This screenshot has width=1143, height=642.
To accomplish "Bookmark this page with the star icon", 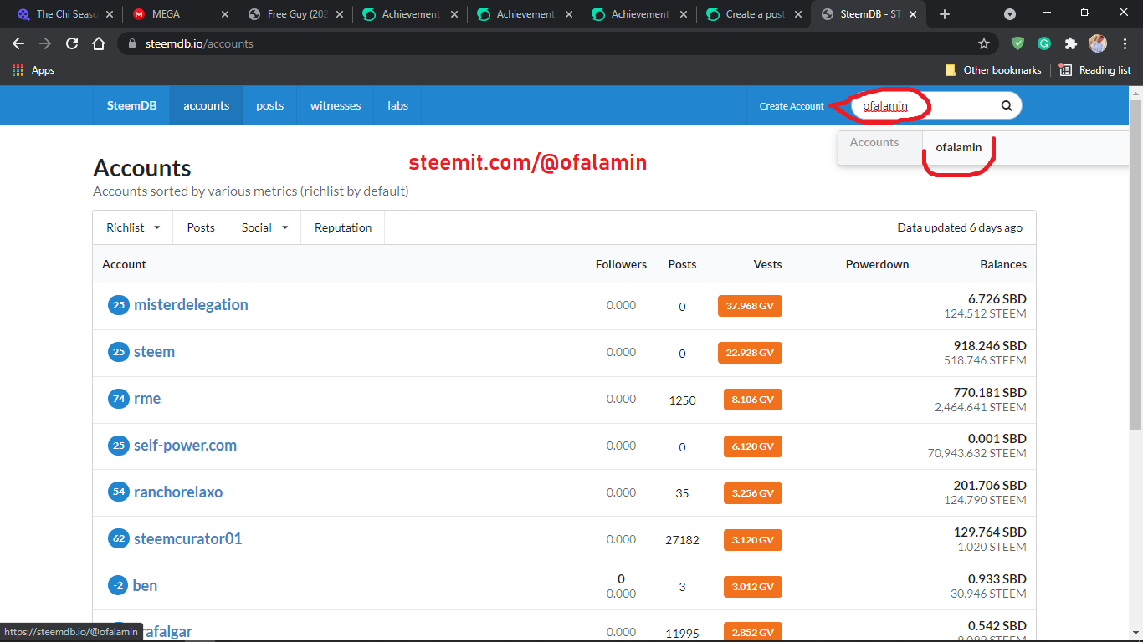I will click(984, 43).
